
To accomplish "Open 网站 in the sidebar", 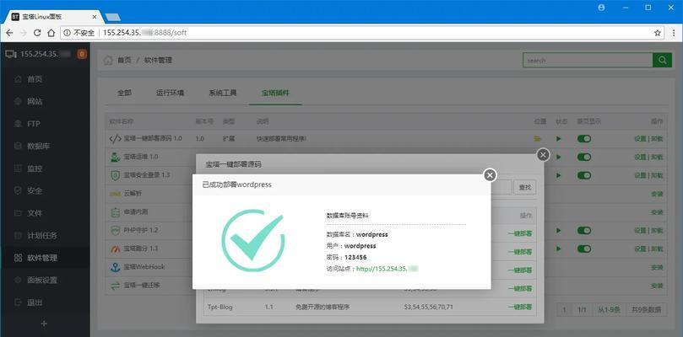I will pyautogui.click(x=35, y=102).
